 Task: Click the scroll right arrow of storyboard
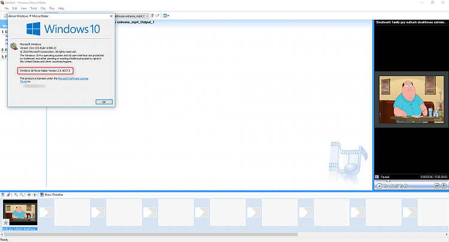(447, 234)
